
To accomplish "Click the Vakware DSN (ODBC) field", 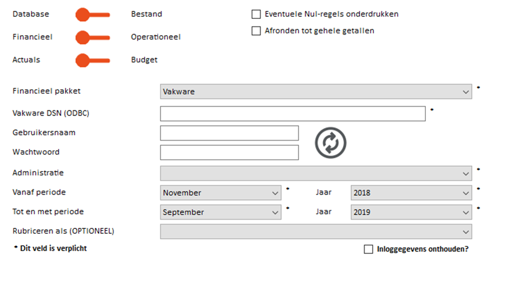I will (x=293, y=114).
